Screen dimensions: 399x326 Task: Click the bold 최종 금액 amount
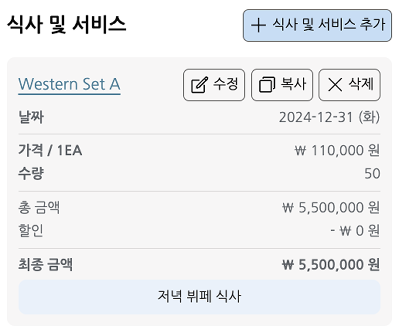coord(331,265)
